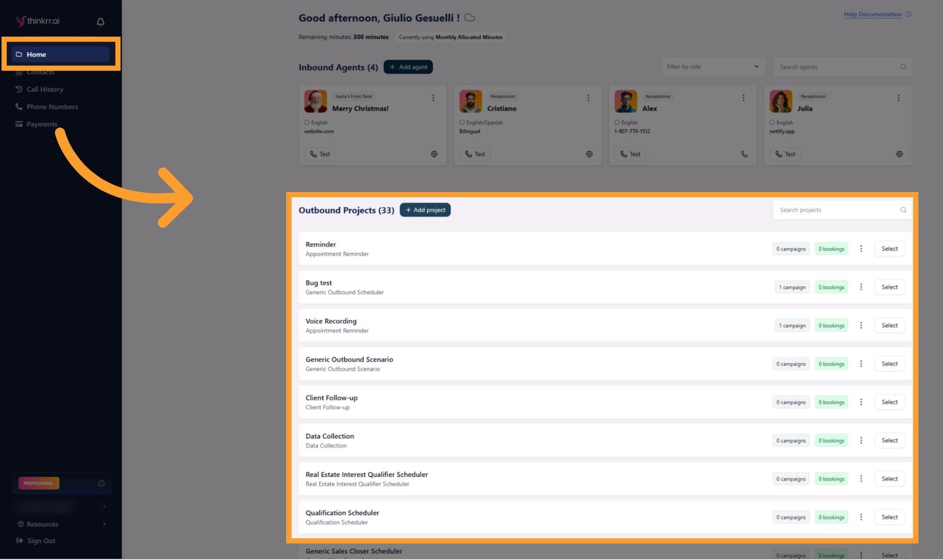Click the Help Documentation info icon

pyautogui.click(x=909, y=14)
